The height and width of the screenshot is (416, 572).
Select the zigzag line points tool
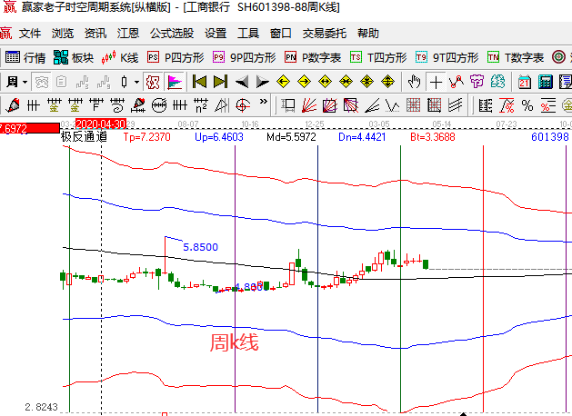click(x=457, y=82)
